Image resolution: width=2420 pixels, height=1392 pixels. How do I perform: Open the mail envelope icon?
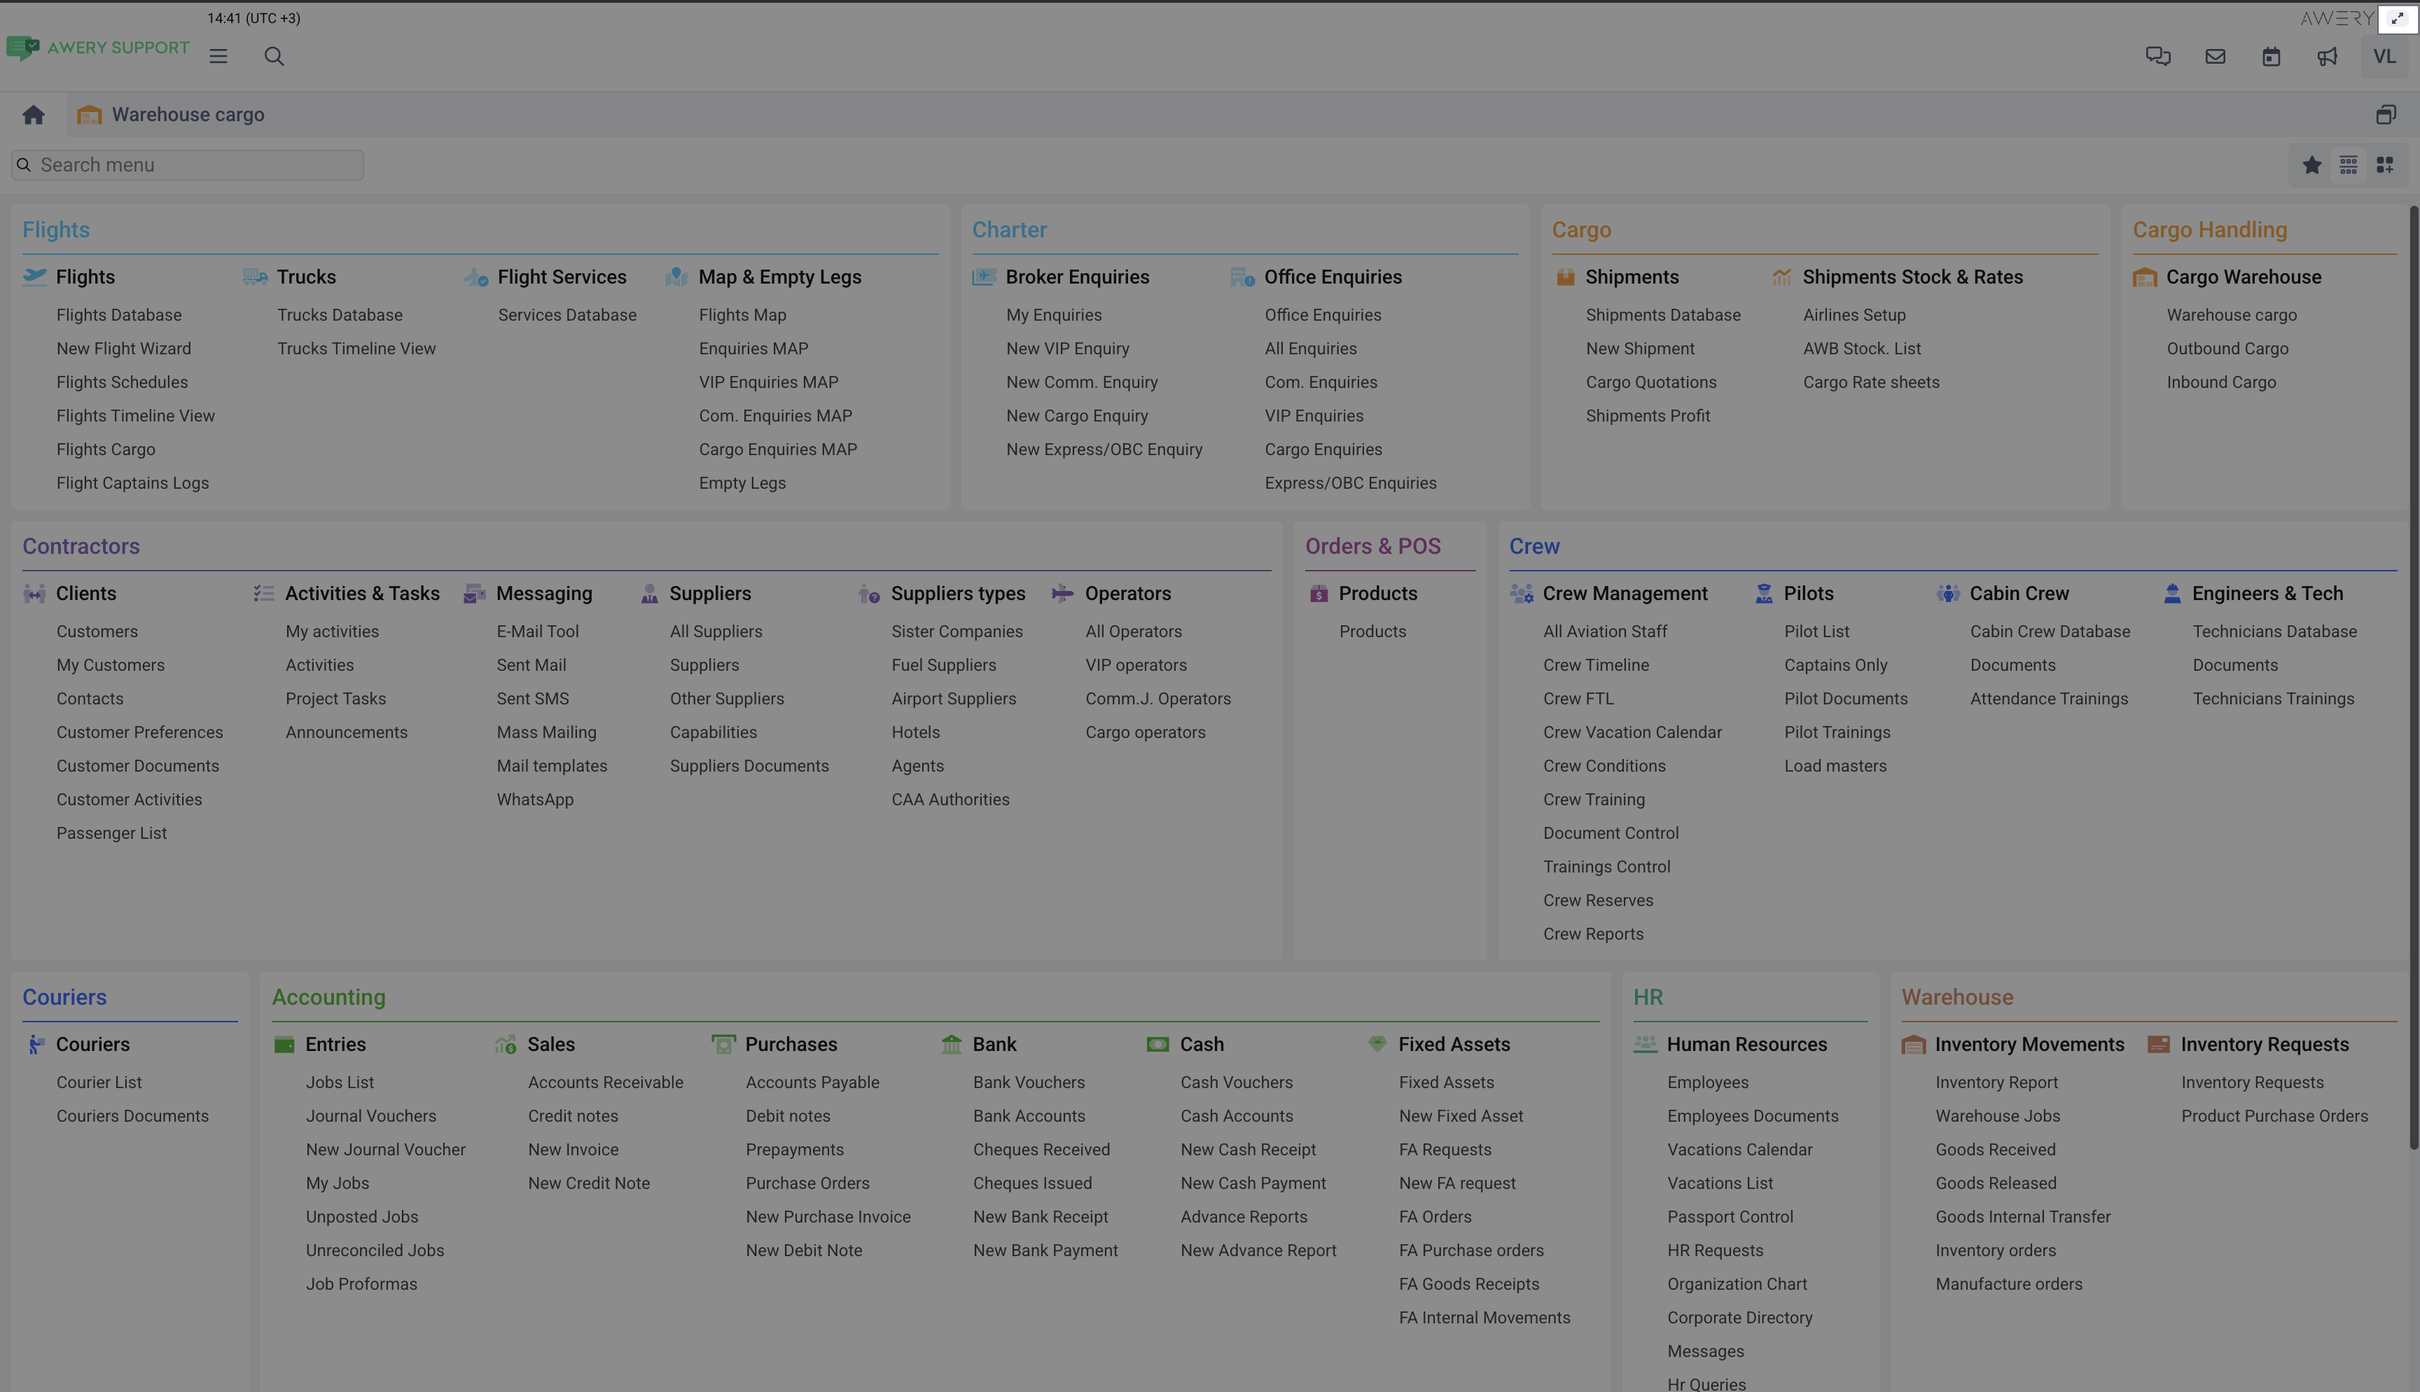click(2215, 57)
